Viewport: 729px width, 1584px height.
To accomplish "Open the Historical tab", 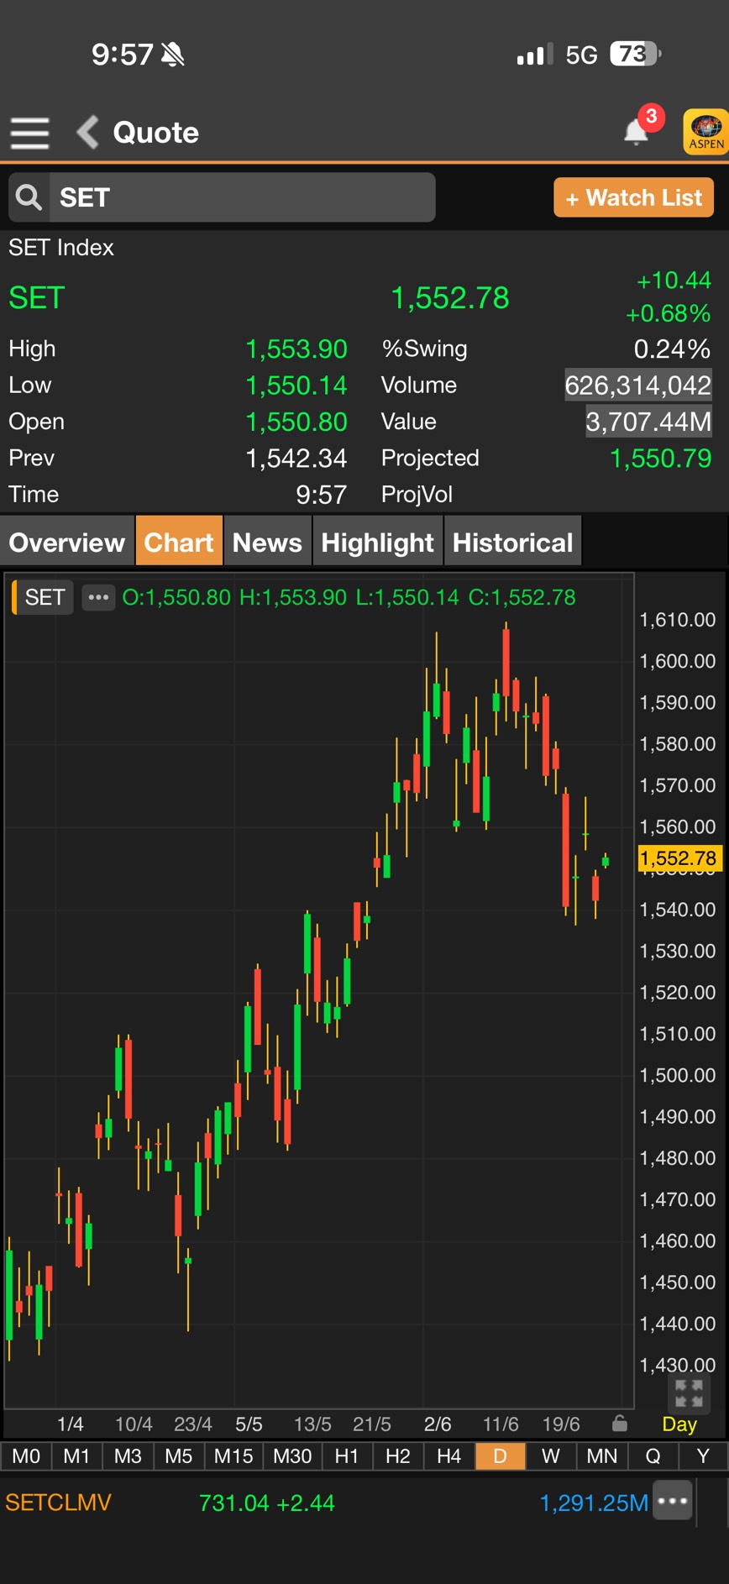I will pyautogui.click(x=512, y=543).
